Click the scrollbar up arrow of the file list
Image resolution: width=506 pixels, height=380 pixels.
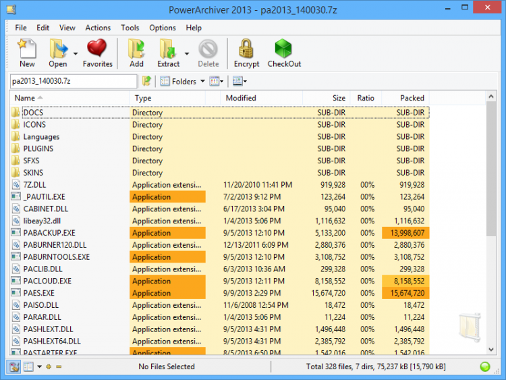(x=491, y=97)
